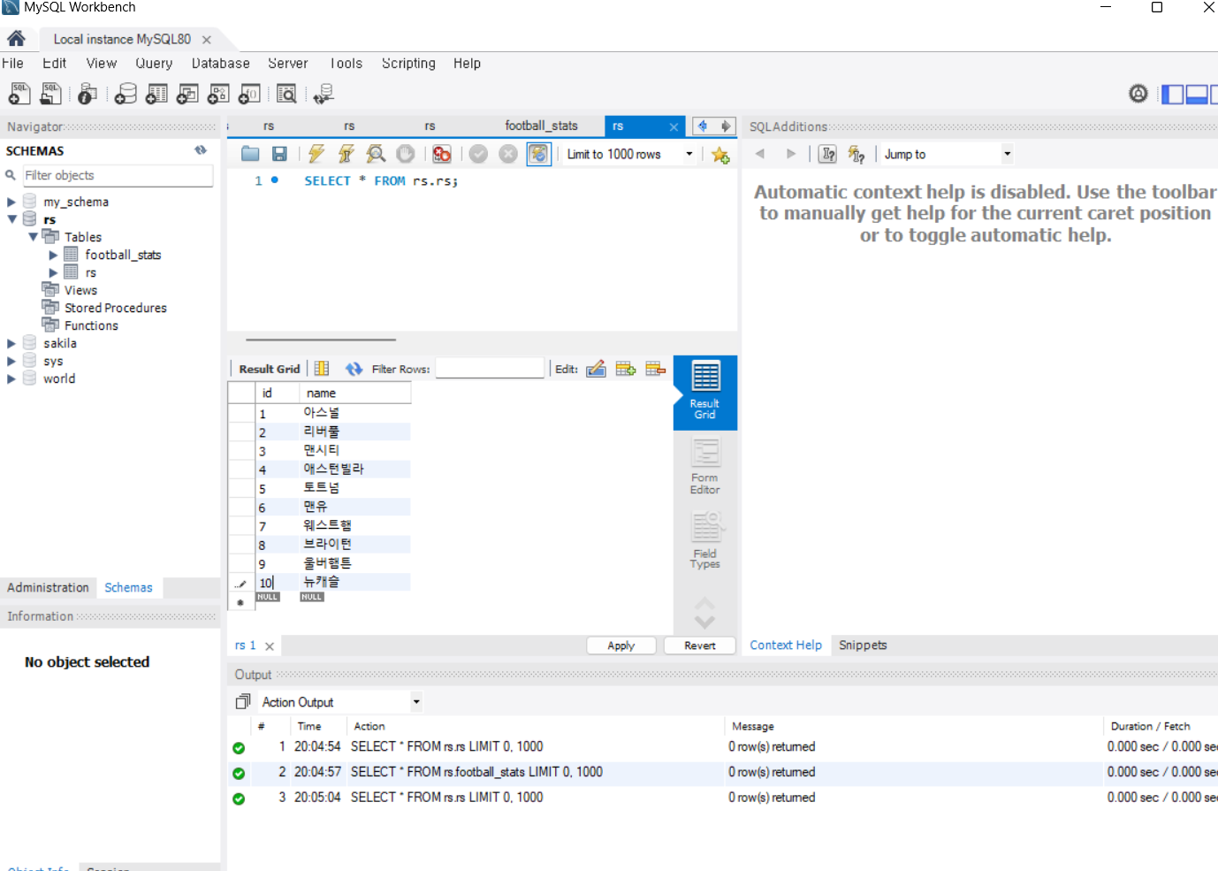Screen dimensions: 1218x871
Task: Save the script with floppy disk icon
Action: (279, 154)
